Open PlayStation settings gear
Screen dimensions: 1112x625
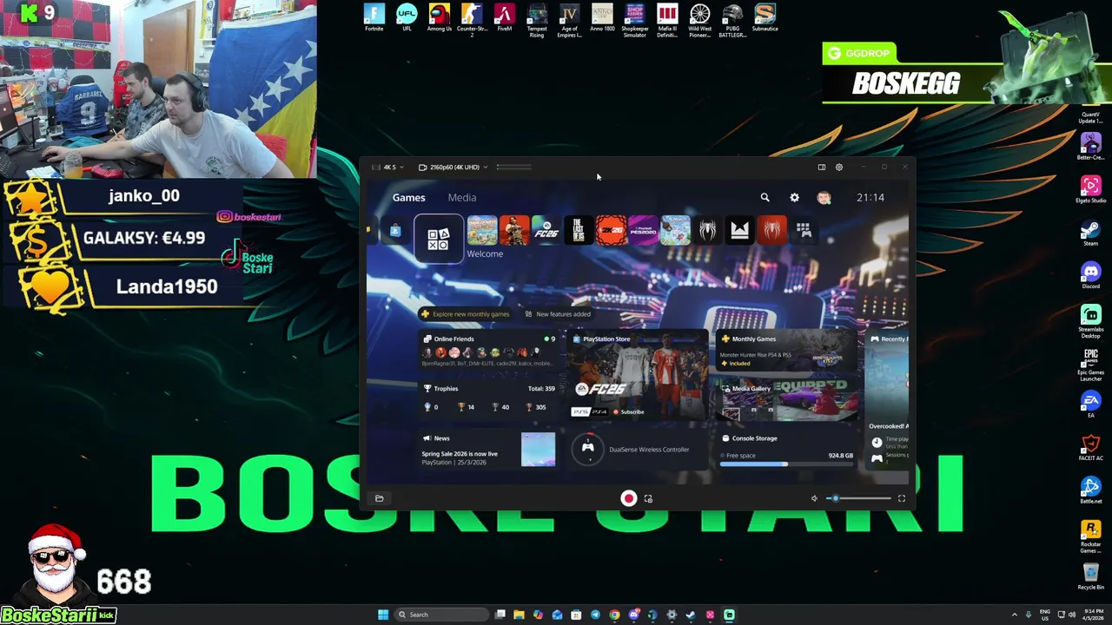coord(794,197)
